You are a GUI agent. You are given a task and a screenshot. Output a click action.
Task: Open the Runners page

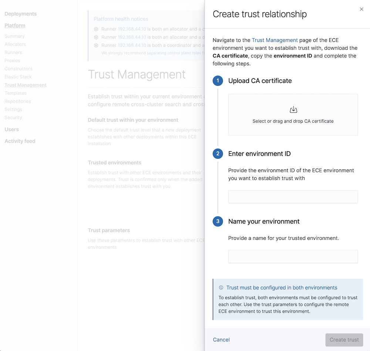[x=13, y=52]
